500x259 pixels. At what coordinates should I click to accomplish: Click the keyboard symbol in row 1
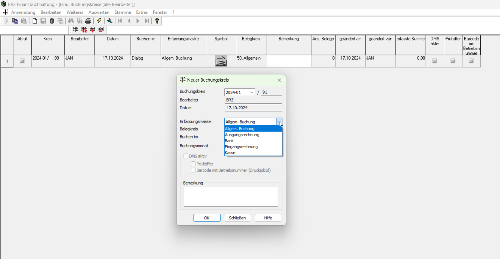pos(221,61)
